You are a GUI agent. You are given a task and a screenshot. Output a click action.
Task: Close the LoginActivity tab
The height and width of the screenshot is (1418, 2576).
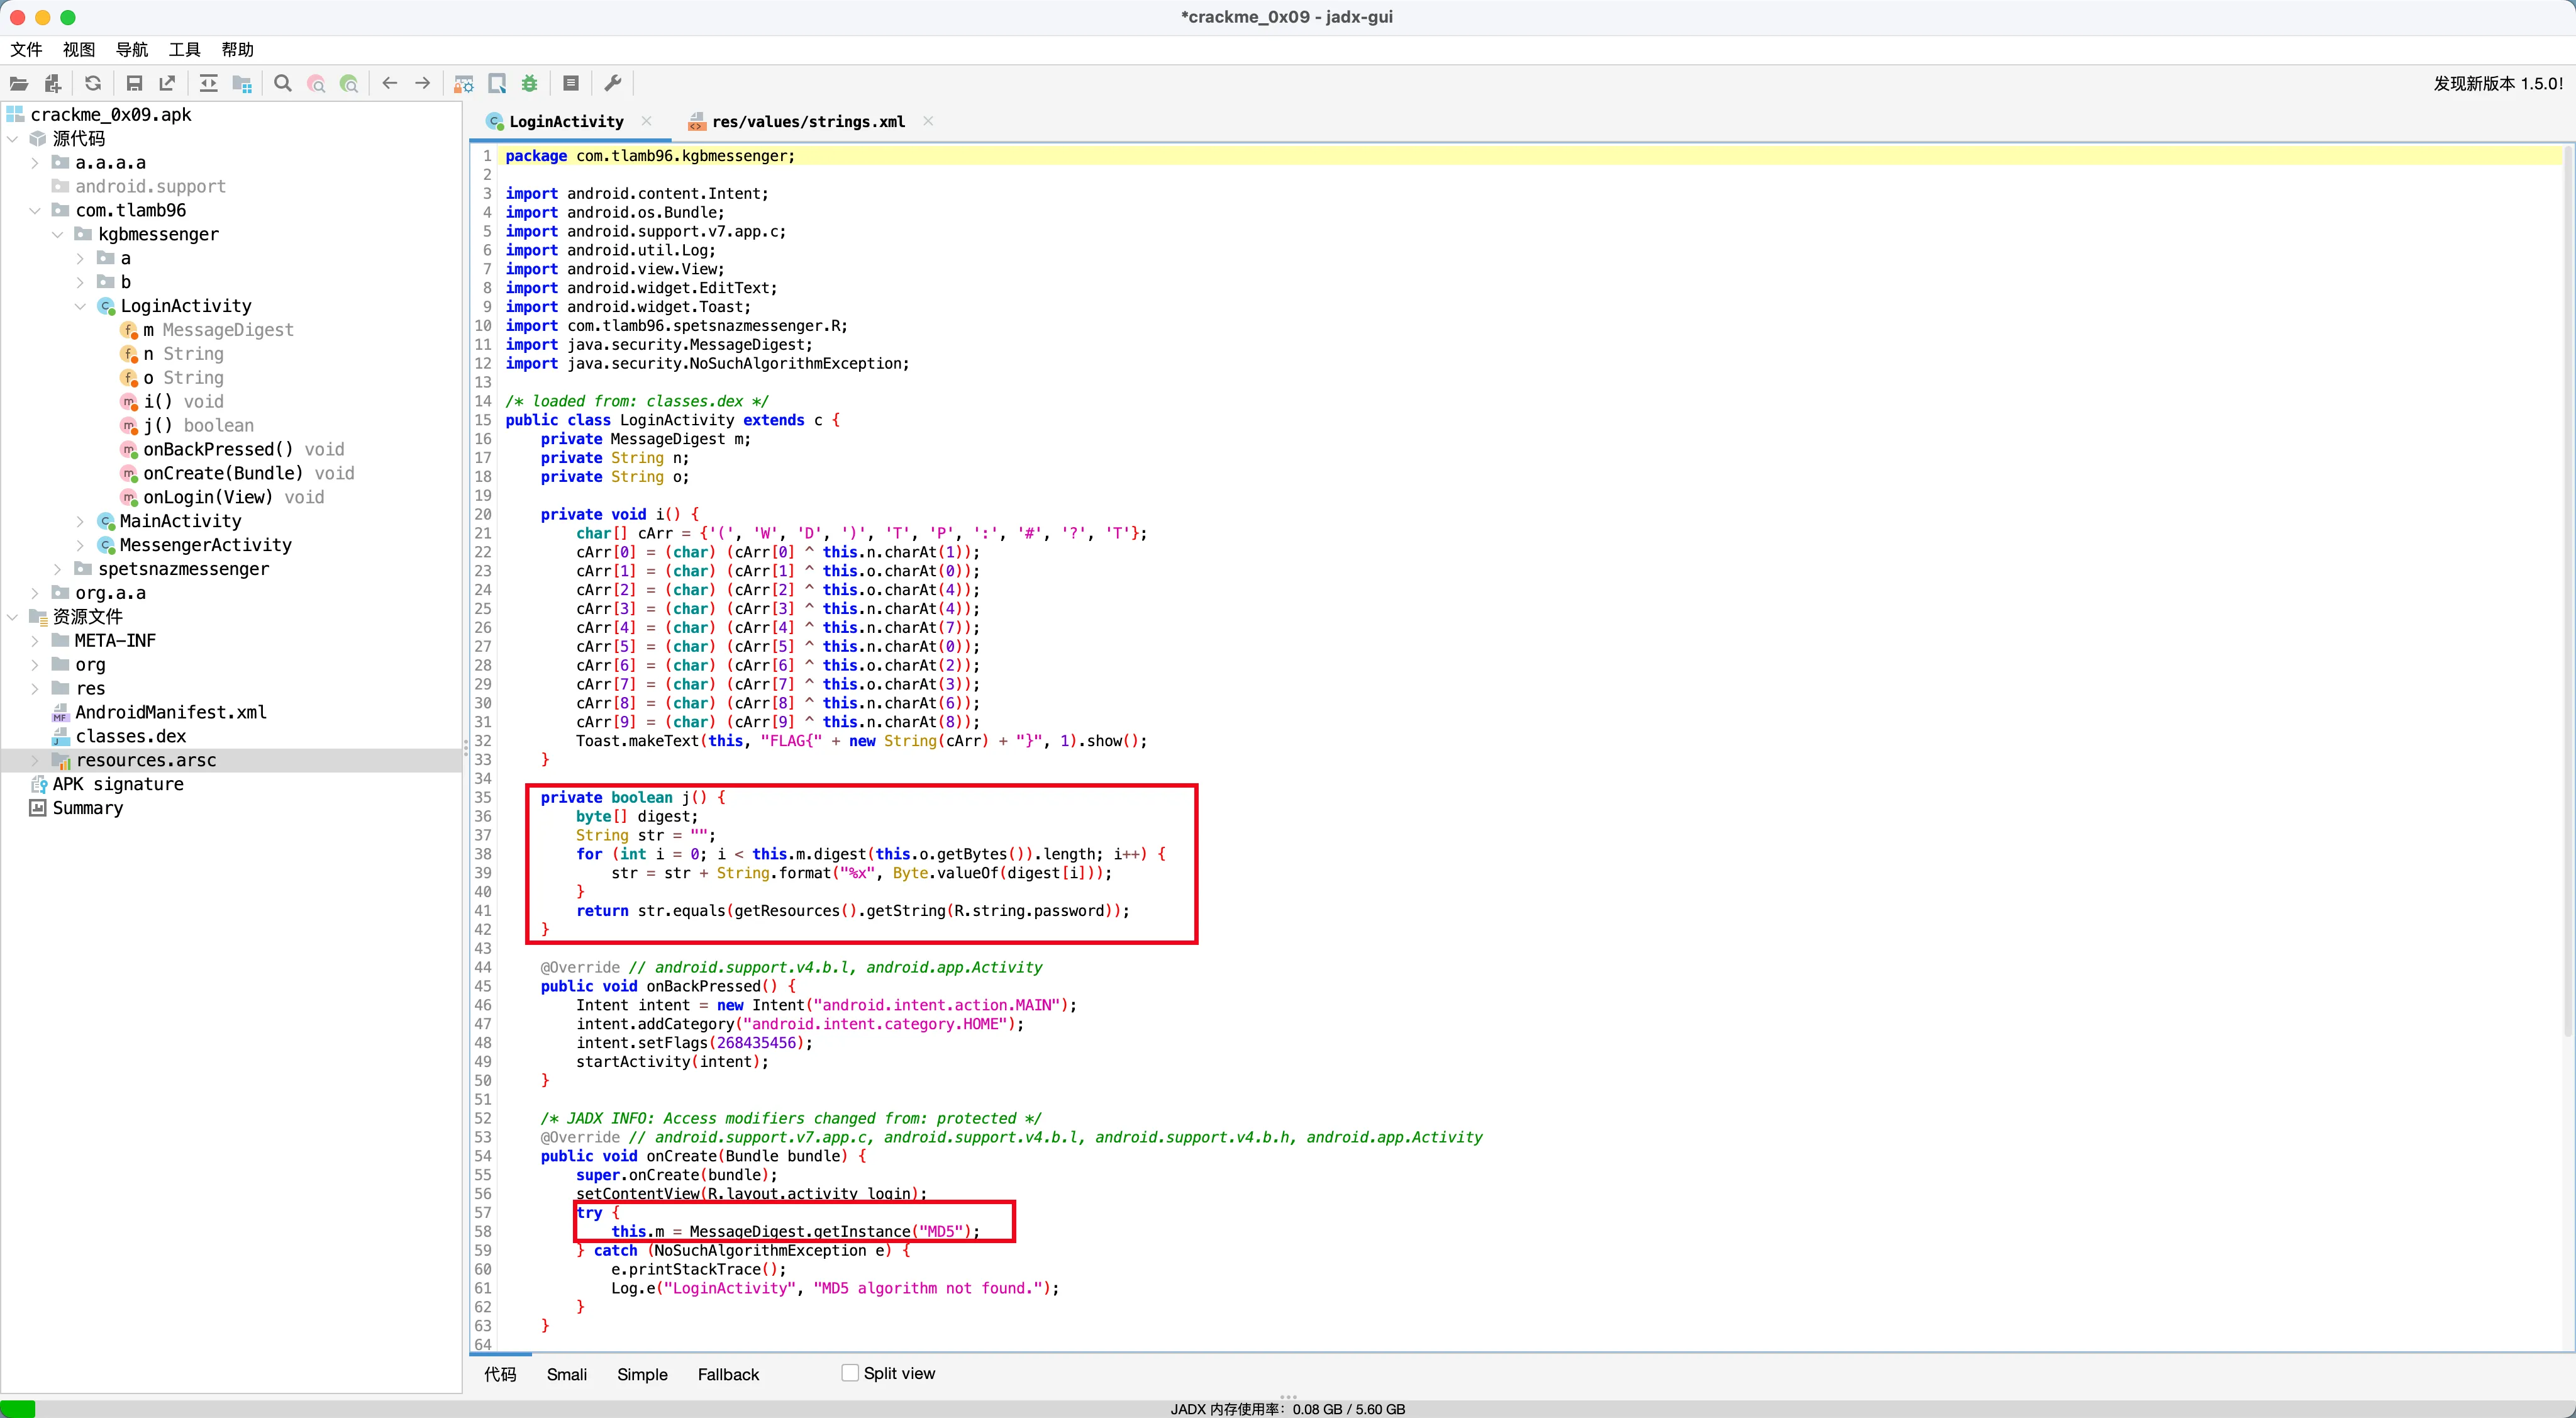pyautogui.click(x=647, y=121)
